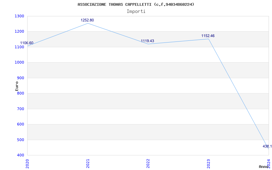Click the 800 y-axis value

[20, 93]
